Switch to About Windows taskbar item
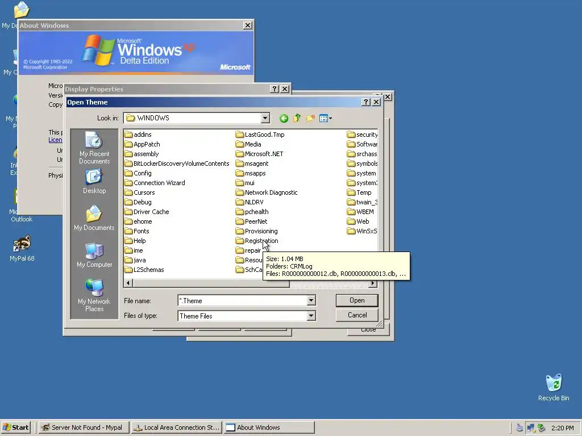582x436 pixels. (269, 427)
